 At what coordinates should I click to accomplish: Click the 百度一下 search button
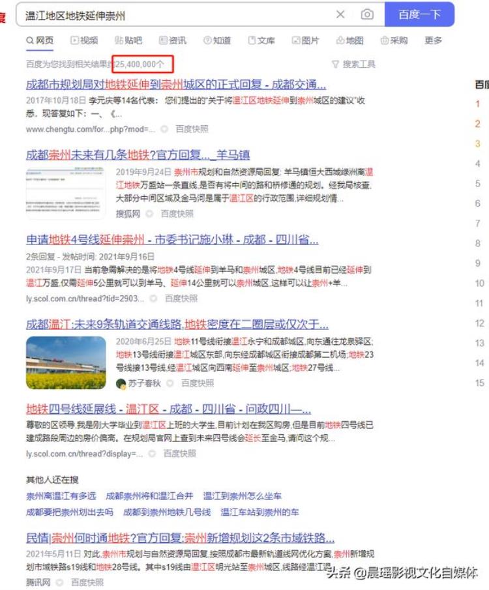point(419,14)
